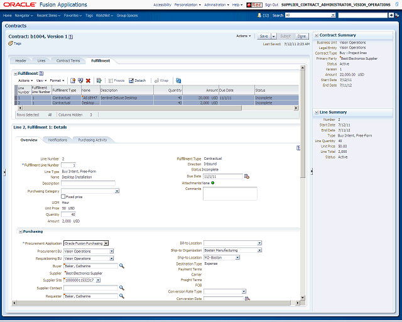Click the Export table icon
This screenshot has width=402, height=322.
(x=99, y=80)
